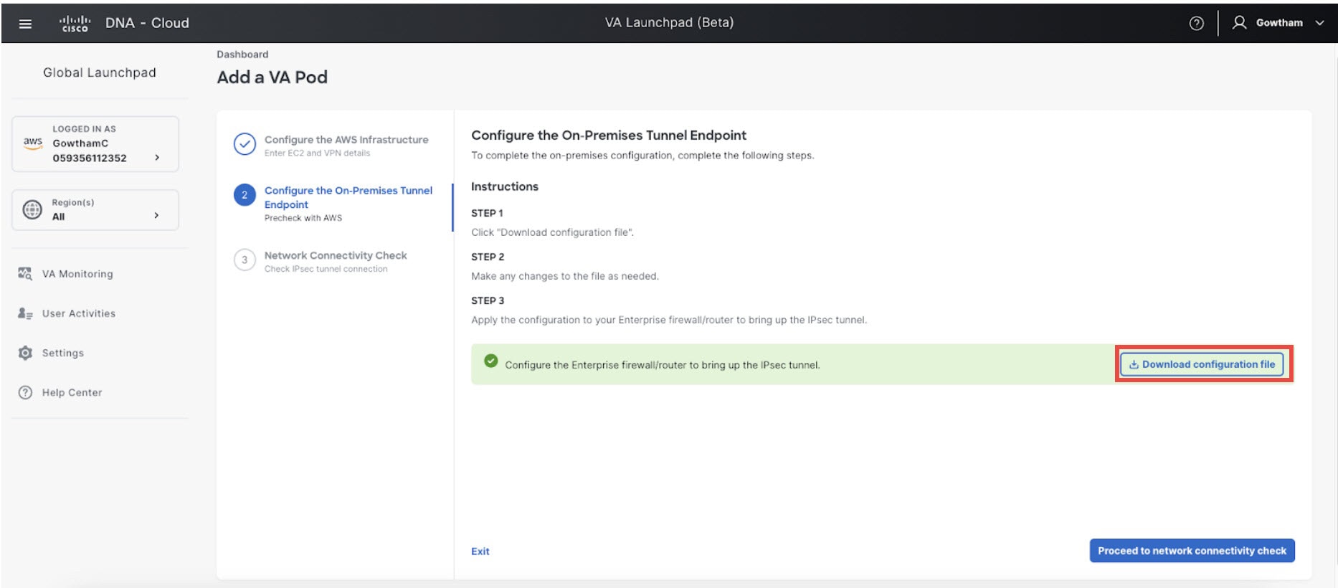
Task: Click the Dashboard breadcrumb link
Action: click(x=242, y=54)
